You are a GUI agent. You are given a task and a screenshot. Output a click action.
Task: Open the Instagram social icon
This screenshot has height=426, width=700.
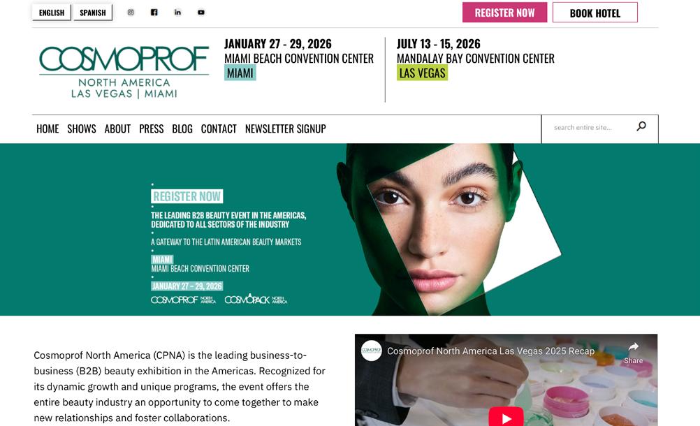131,13
